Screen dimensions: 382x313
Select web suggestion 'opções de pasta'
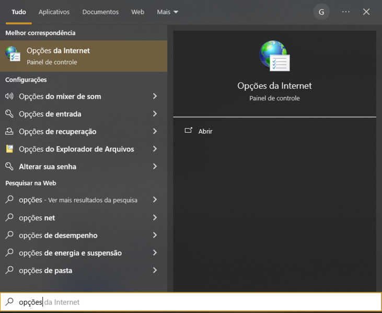coord(84,270)
